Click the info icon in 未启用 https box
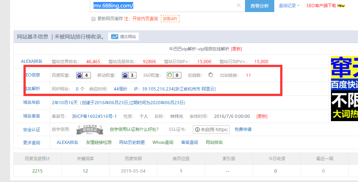 coord(197,130)
